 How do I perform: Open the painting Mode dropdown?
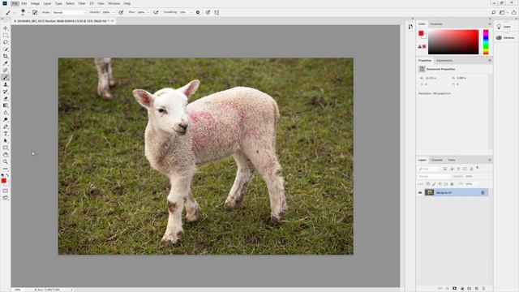click(x=69, y=12)
